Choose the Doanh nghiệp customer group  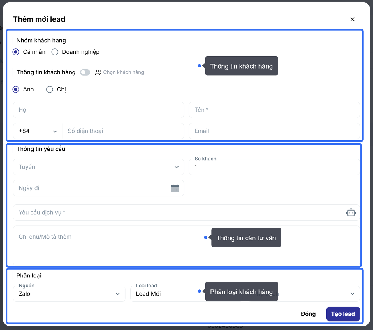(x=55, y=52)
